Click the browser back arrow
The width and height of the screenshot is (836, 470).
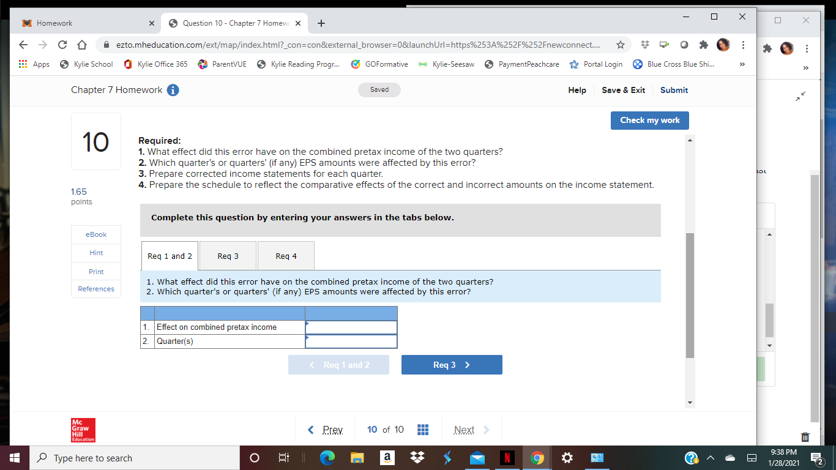(x=23, y=45)
